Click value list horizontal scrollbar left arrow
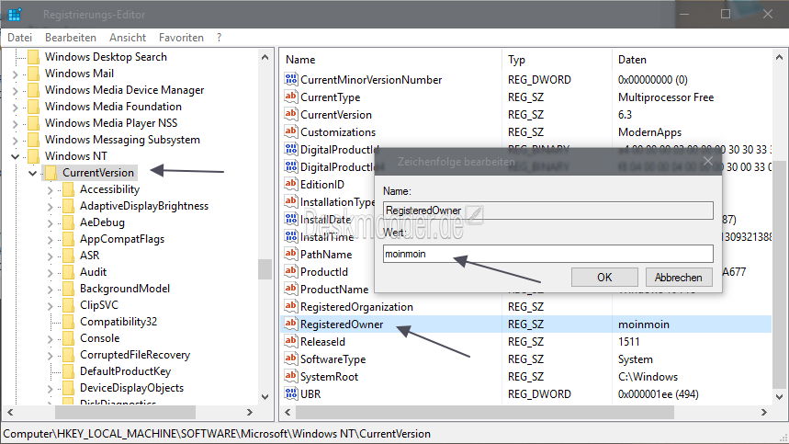Image resolution: width=789 pixels, height=444 pixels. [287, 412]
